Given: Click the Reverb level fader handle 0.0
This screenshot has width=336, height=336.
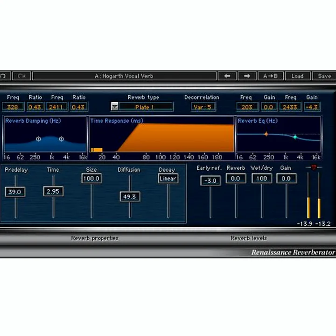Looking at the screenshot, I should (x=236, y=178).
